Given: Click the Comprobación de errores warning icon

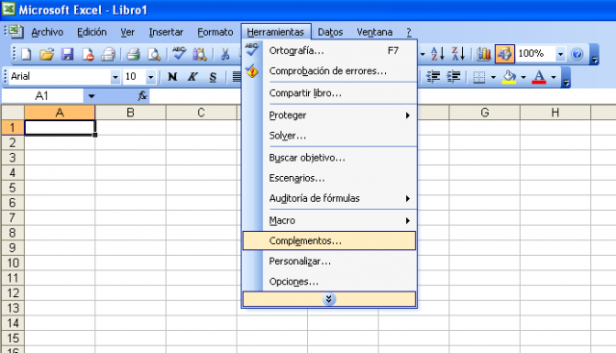Looking at the screenshot, I should click(x=252, y=71).
